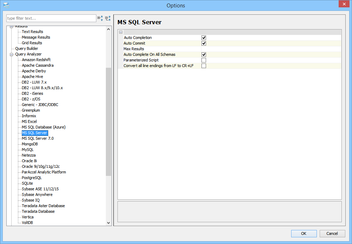Screen dimensions: 352x244
Task: Enable the Parameterized Script checkbox
Action: pos(204,60)
